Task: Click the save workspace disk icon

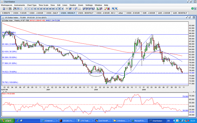Action: 10,9
